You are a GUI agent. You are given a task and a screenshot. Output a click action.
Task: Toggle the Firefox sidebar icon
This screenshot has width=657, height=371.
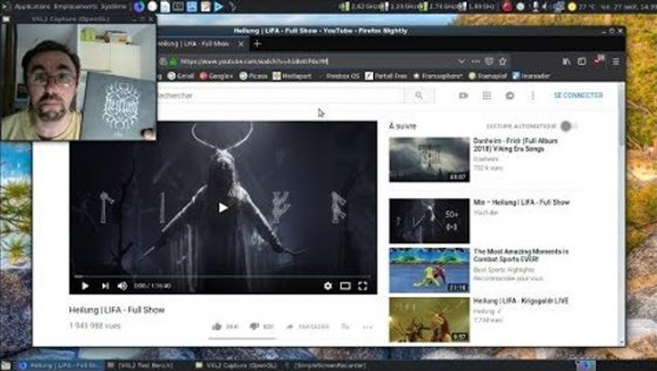coord(581,62)
